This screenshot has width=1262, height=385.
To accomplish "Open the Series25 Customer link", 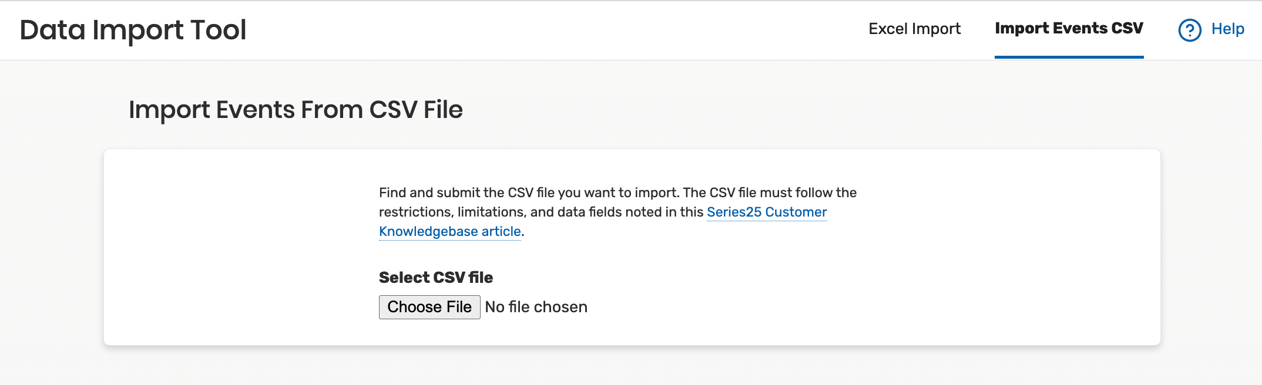I will pyautogui.click(x=766, y=212).
